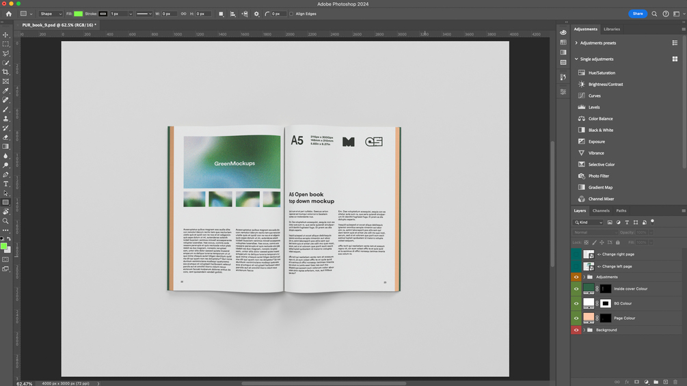Click the Share button
Viewport: 687px width, 386px height.
click(x=638, y=14)
